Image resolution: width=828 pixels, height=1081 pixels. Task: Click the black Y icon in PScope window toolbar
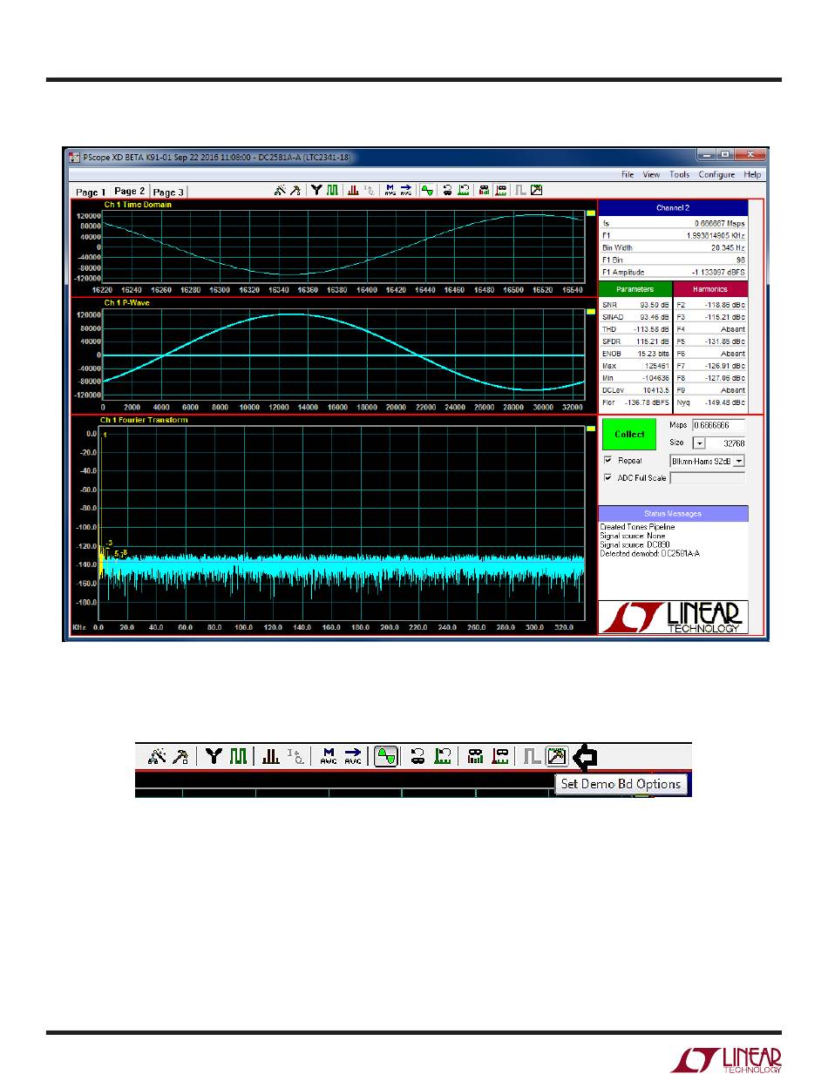coord(317,190)
